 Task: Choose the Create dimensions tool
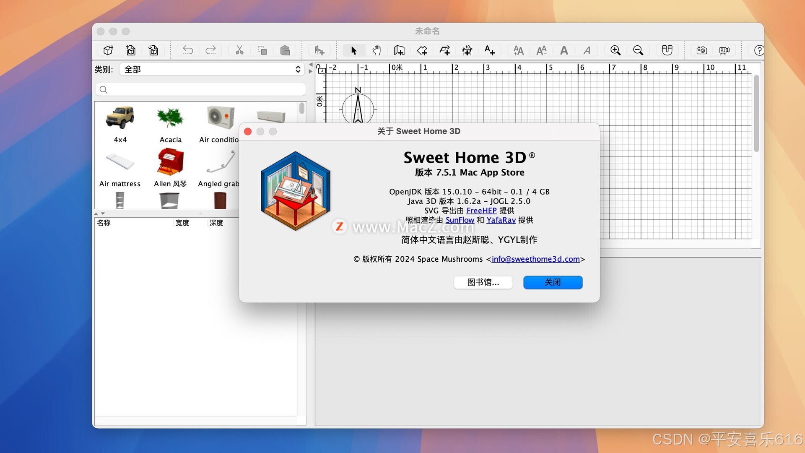pos(467,50)
